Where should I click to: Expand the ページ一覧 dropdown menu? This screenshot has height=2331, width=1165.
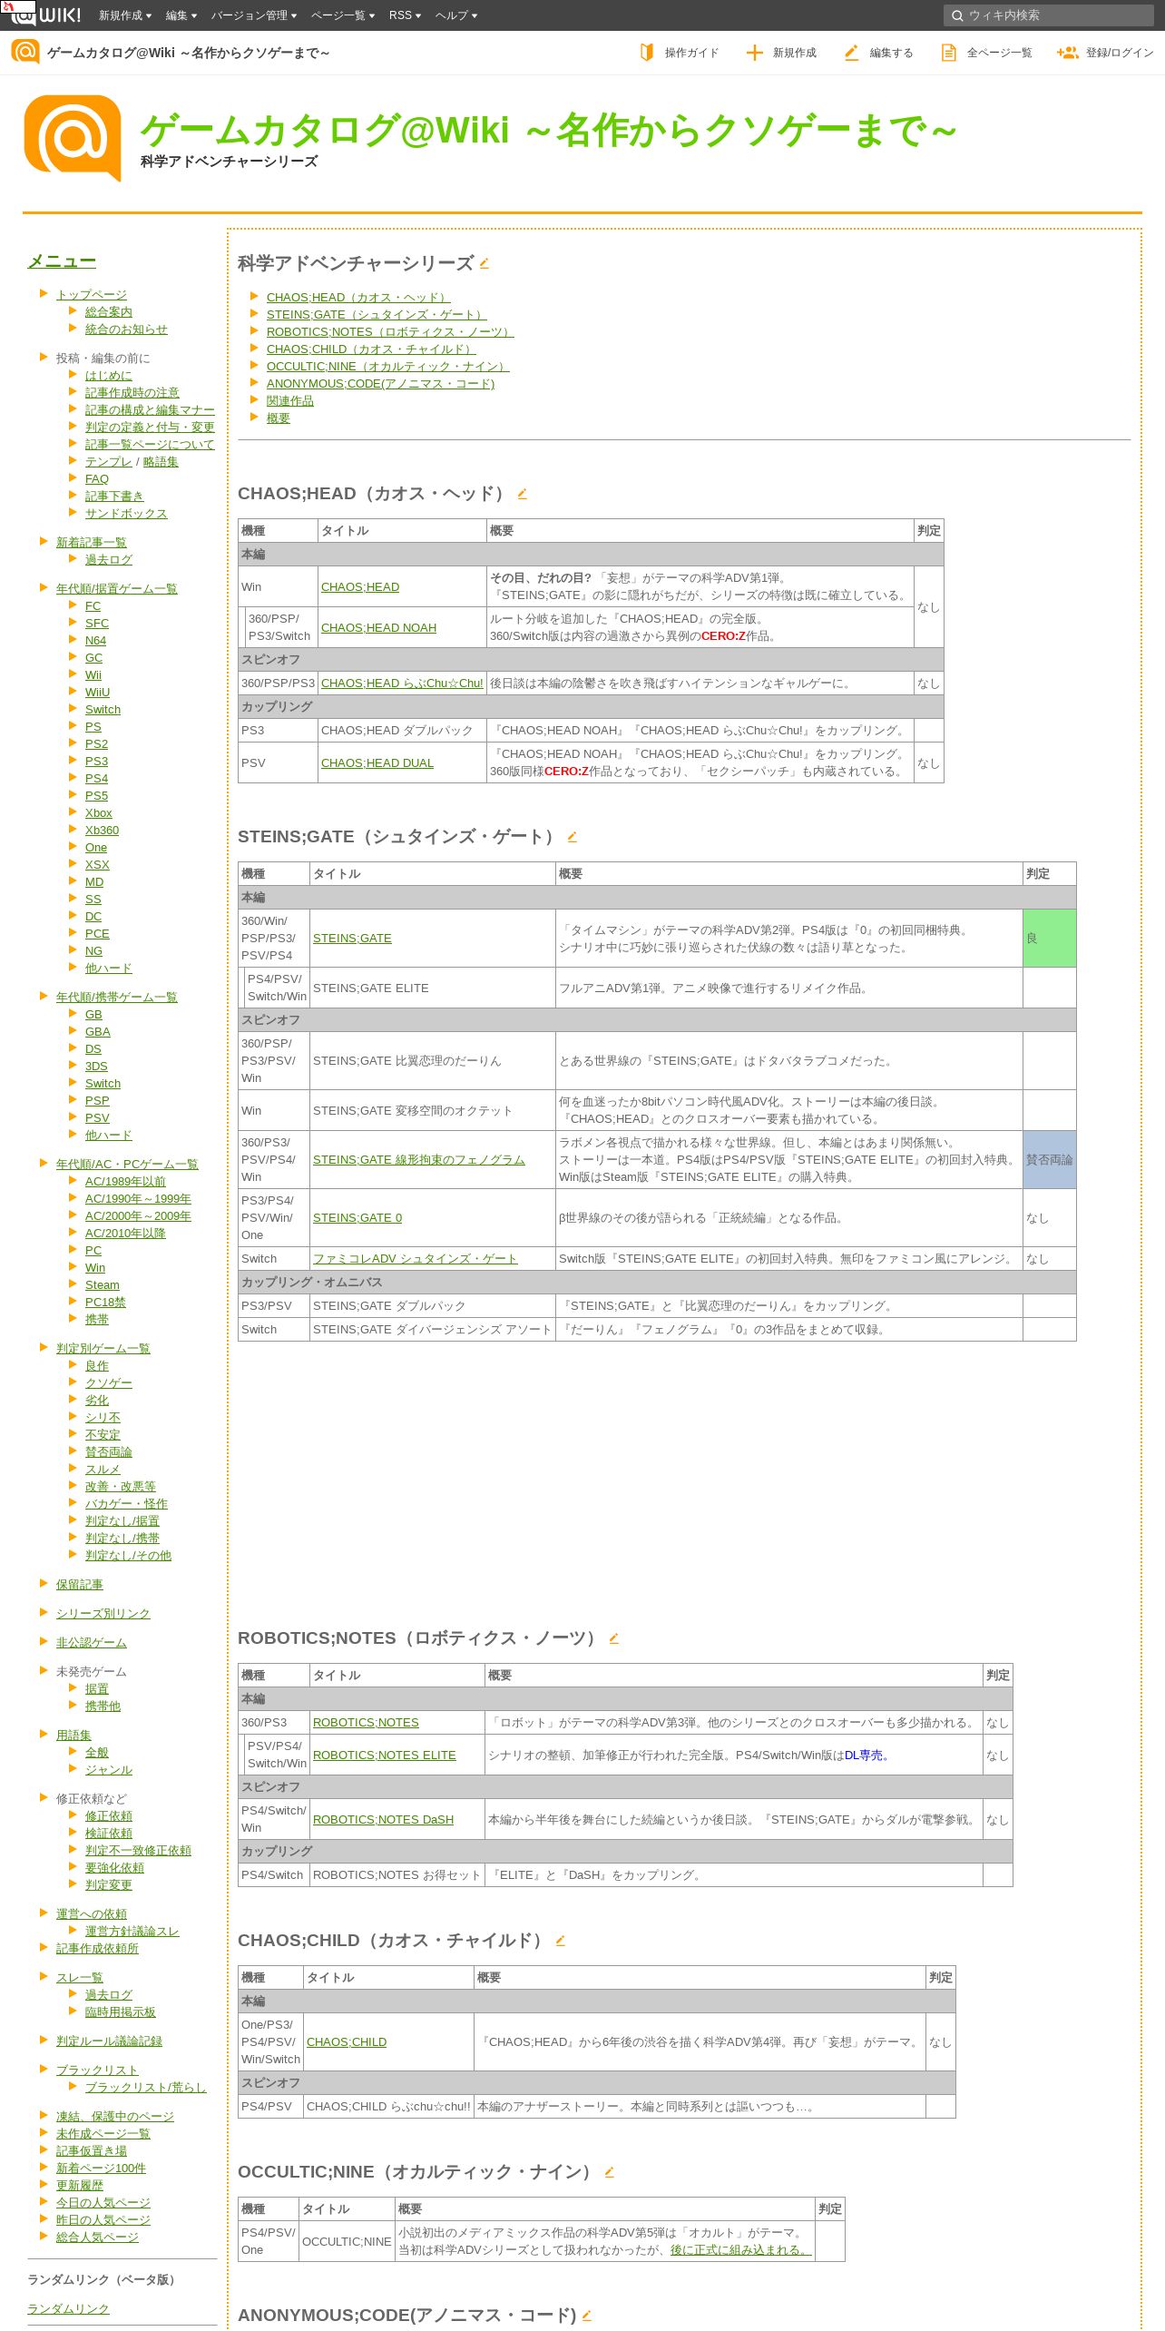pos(344,15)
